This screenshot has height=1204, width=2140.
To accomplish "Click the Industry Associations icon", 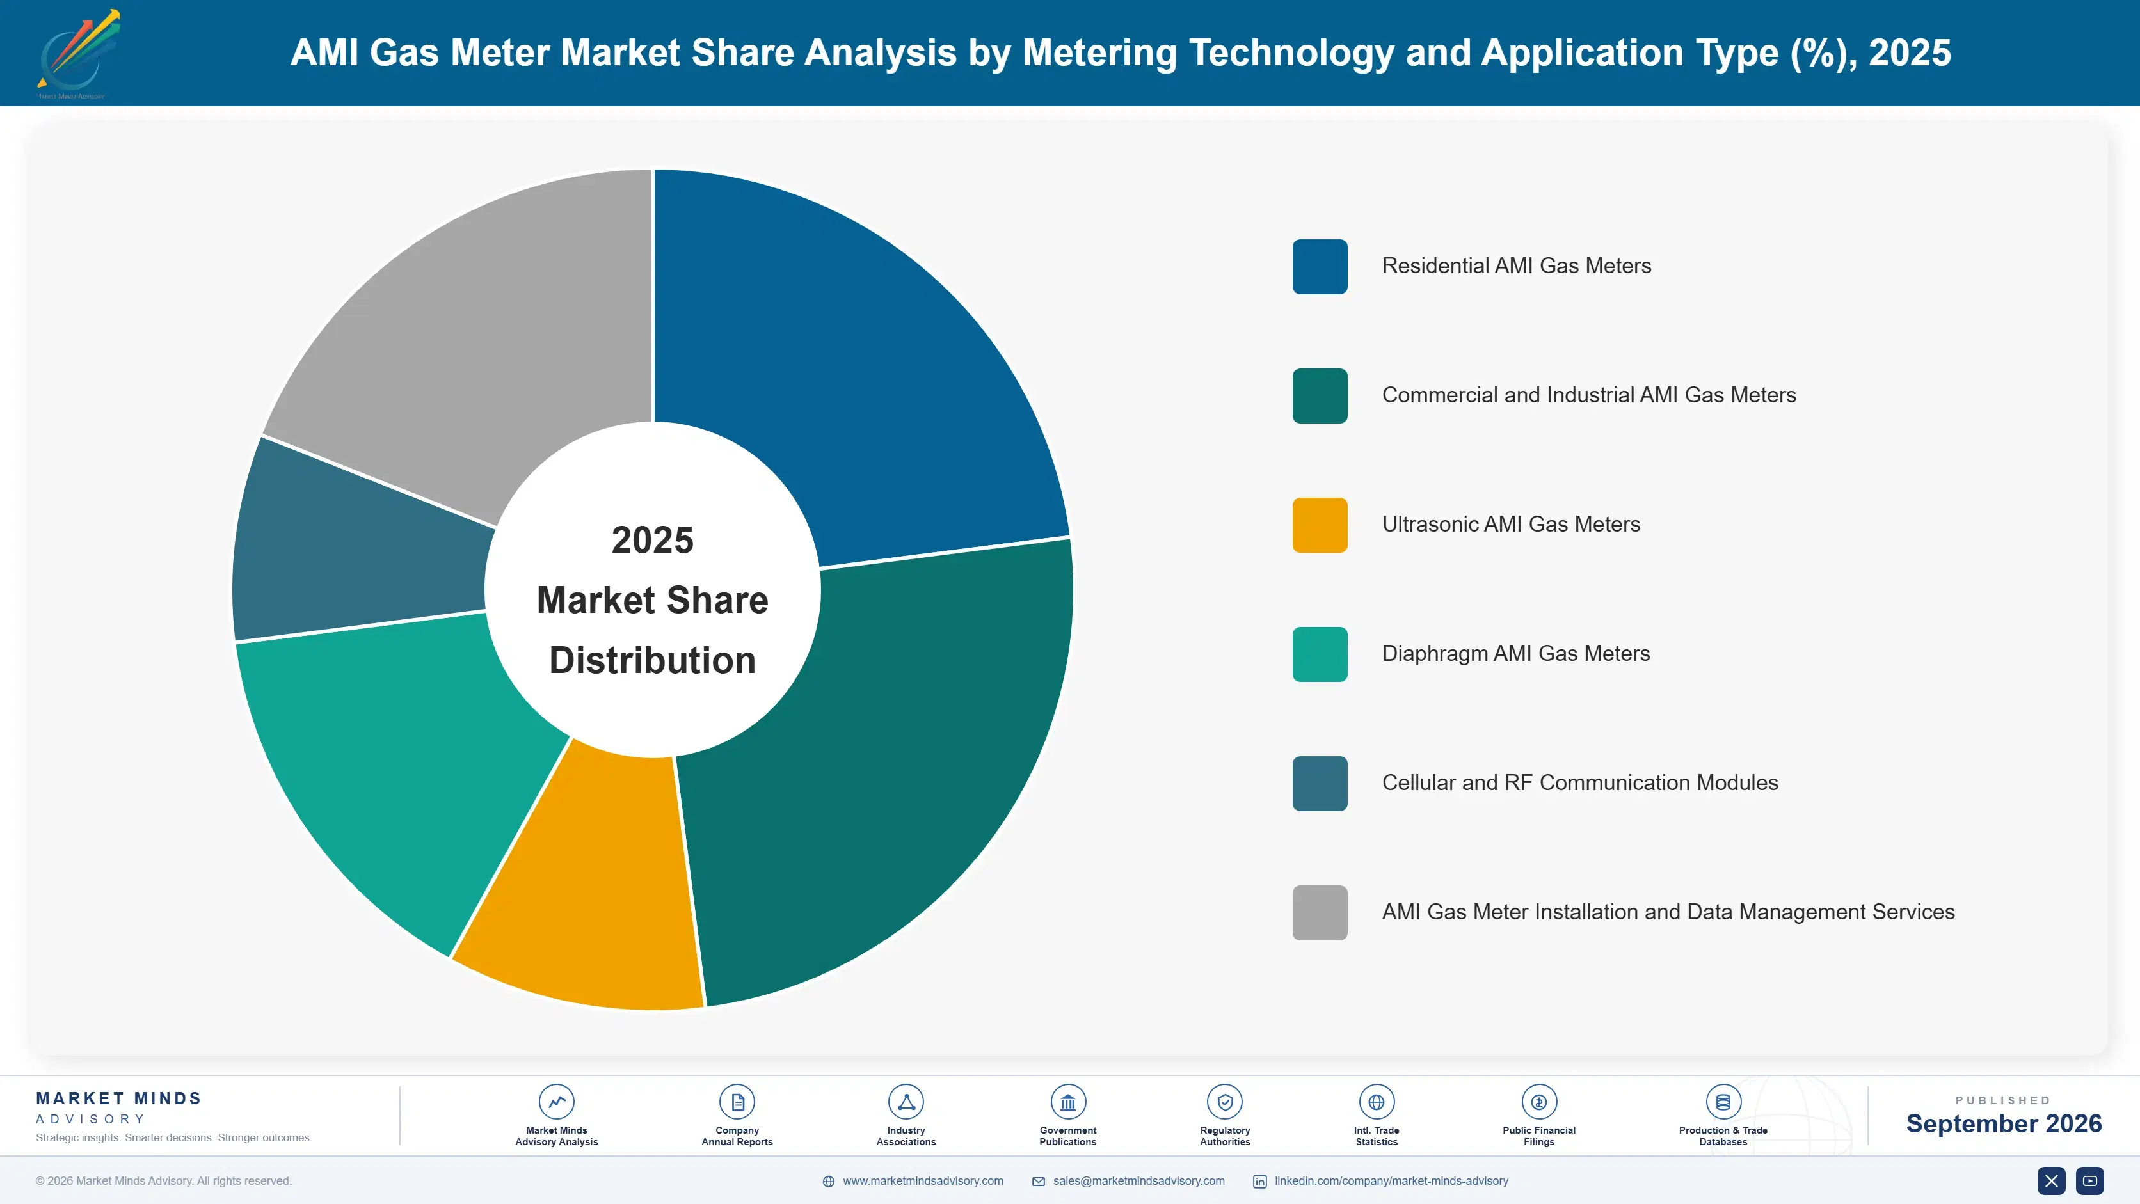I will point(906,1102).
